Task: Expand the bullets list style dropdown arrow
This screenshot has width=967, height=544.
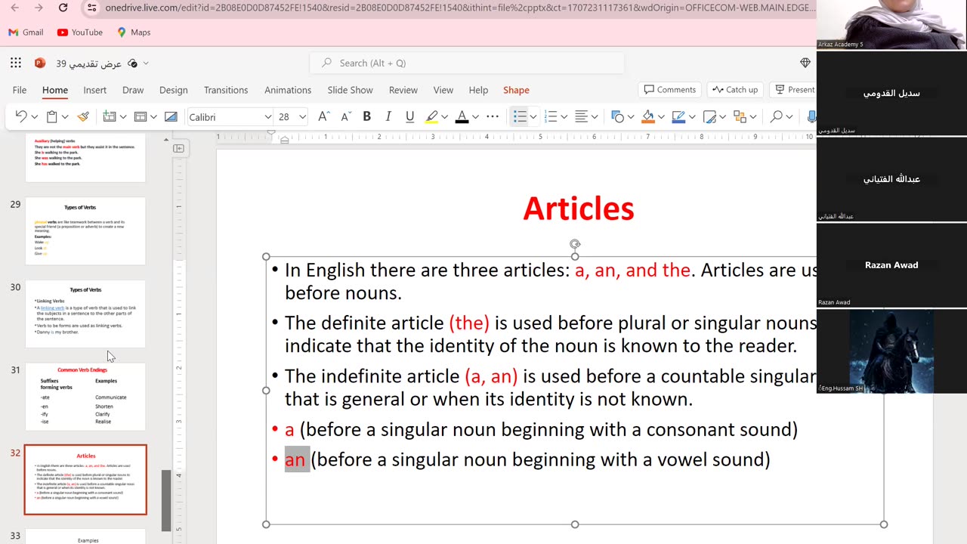Action: coord(533,117)
